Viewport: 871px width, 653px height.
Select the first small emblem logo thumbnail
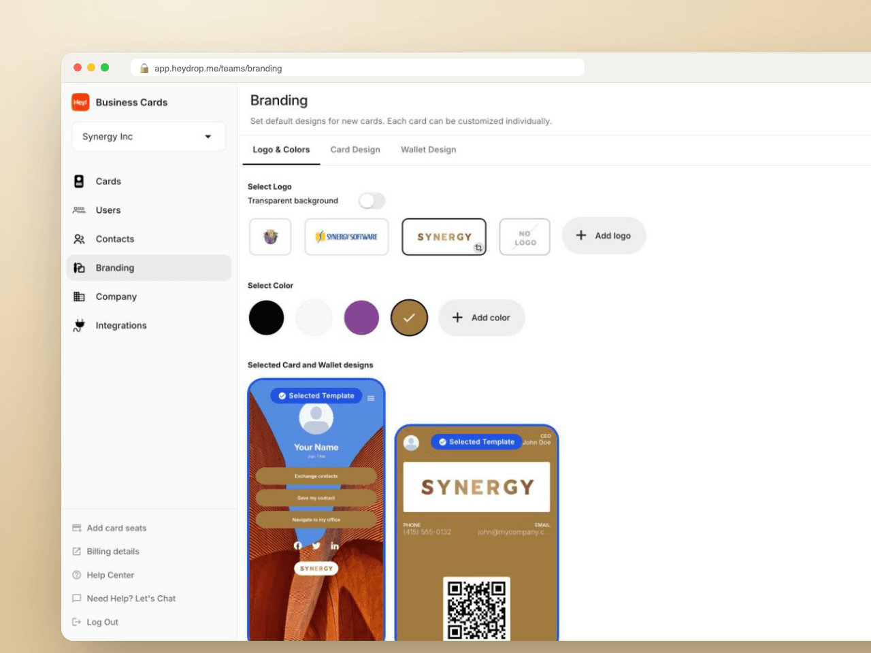[270, 237]
